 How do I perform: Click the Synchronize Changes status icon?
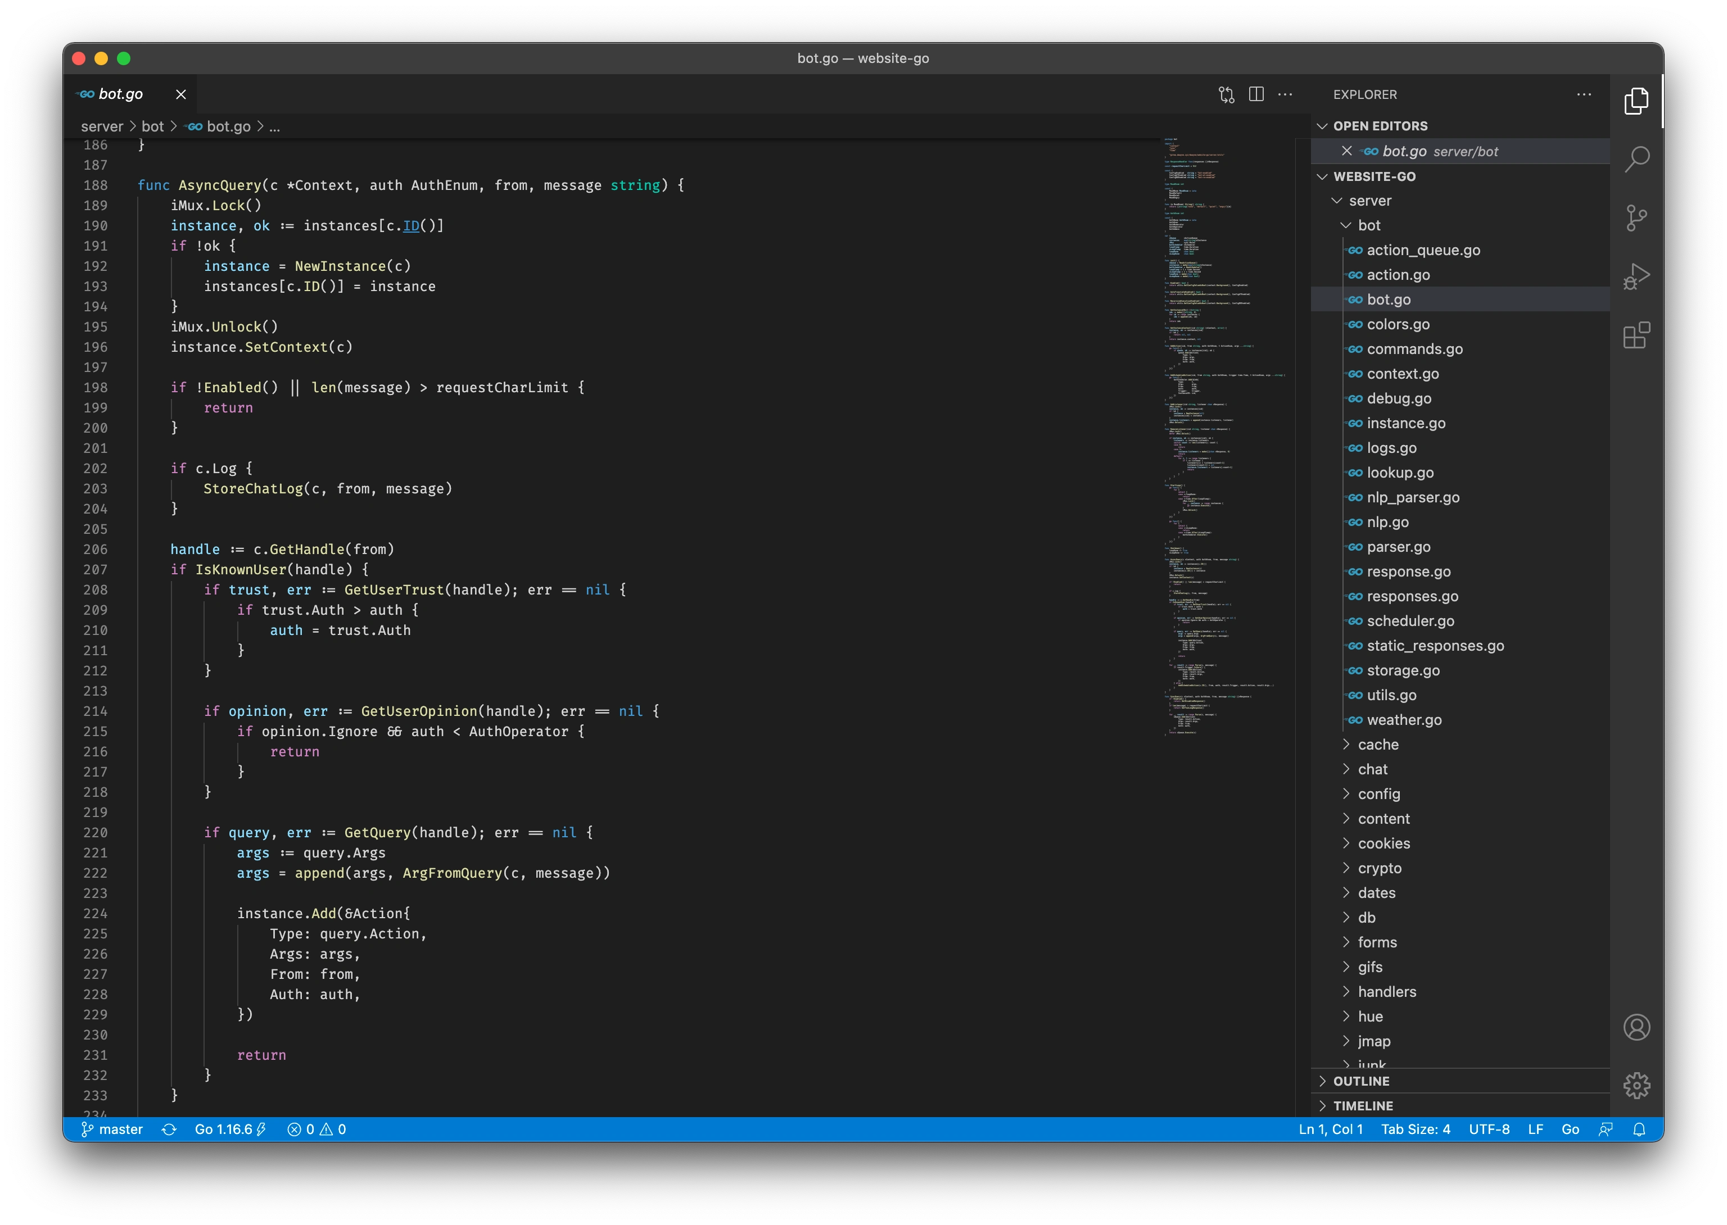click(169, 1129)
